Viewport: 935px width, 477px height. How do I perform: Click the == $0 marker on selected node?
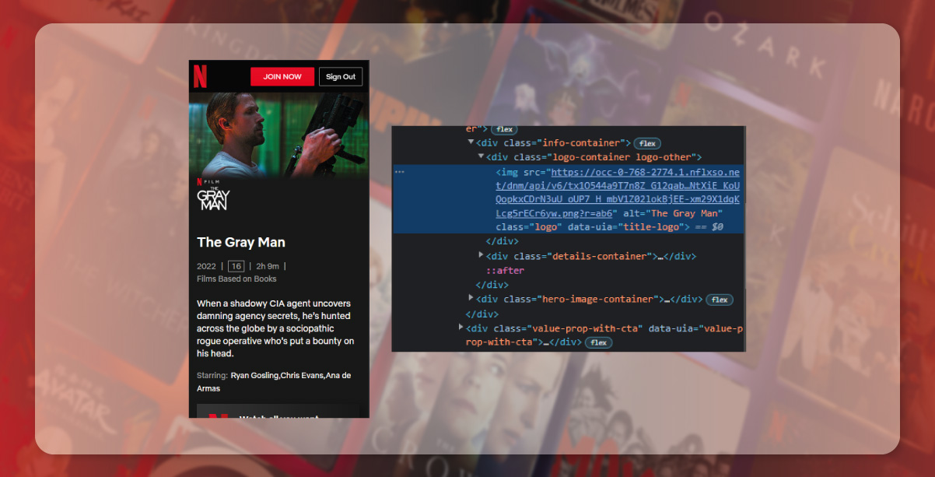click(711, 227)
